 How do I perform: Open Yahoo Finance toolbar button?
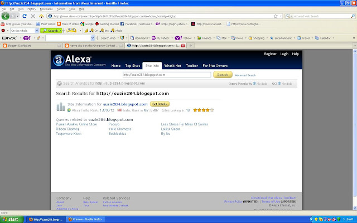[x=204, y=38]
